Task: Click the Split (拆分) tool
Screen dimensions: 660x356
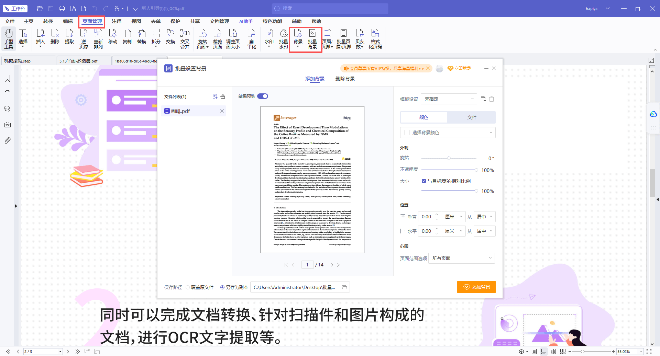Action: click(156, 38)
